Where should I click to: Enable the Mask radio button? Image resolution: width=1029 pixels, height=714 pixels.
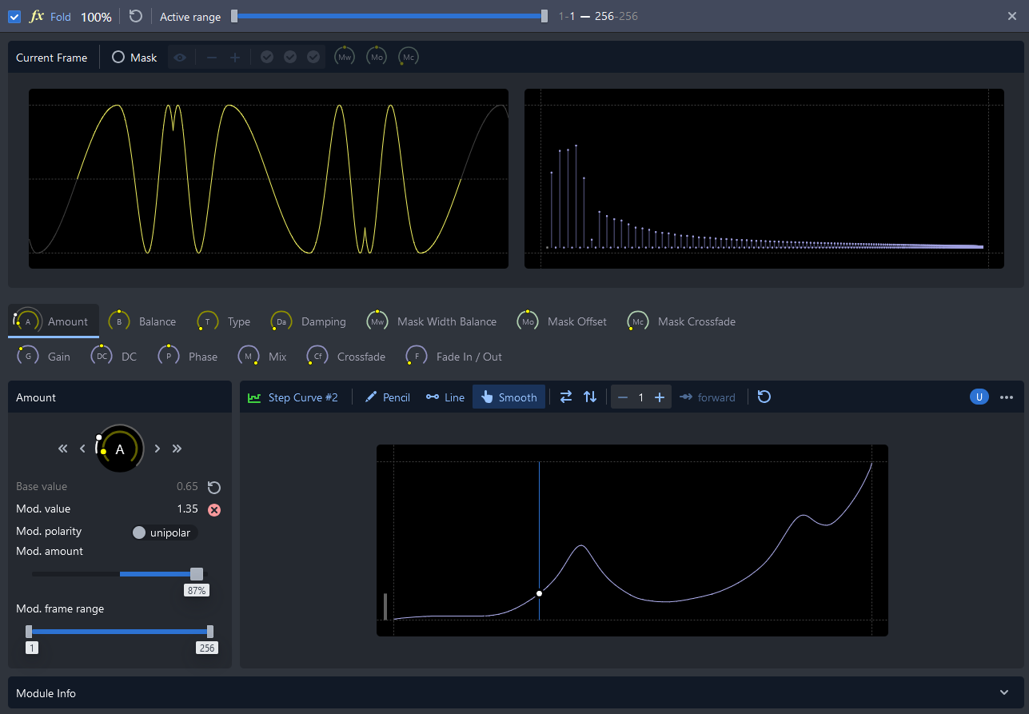tap(118, 58)
